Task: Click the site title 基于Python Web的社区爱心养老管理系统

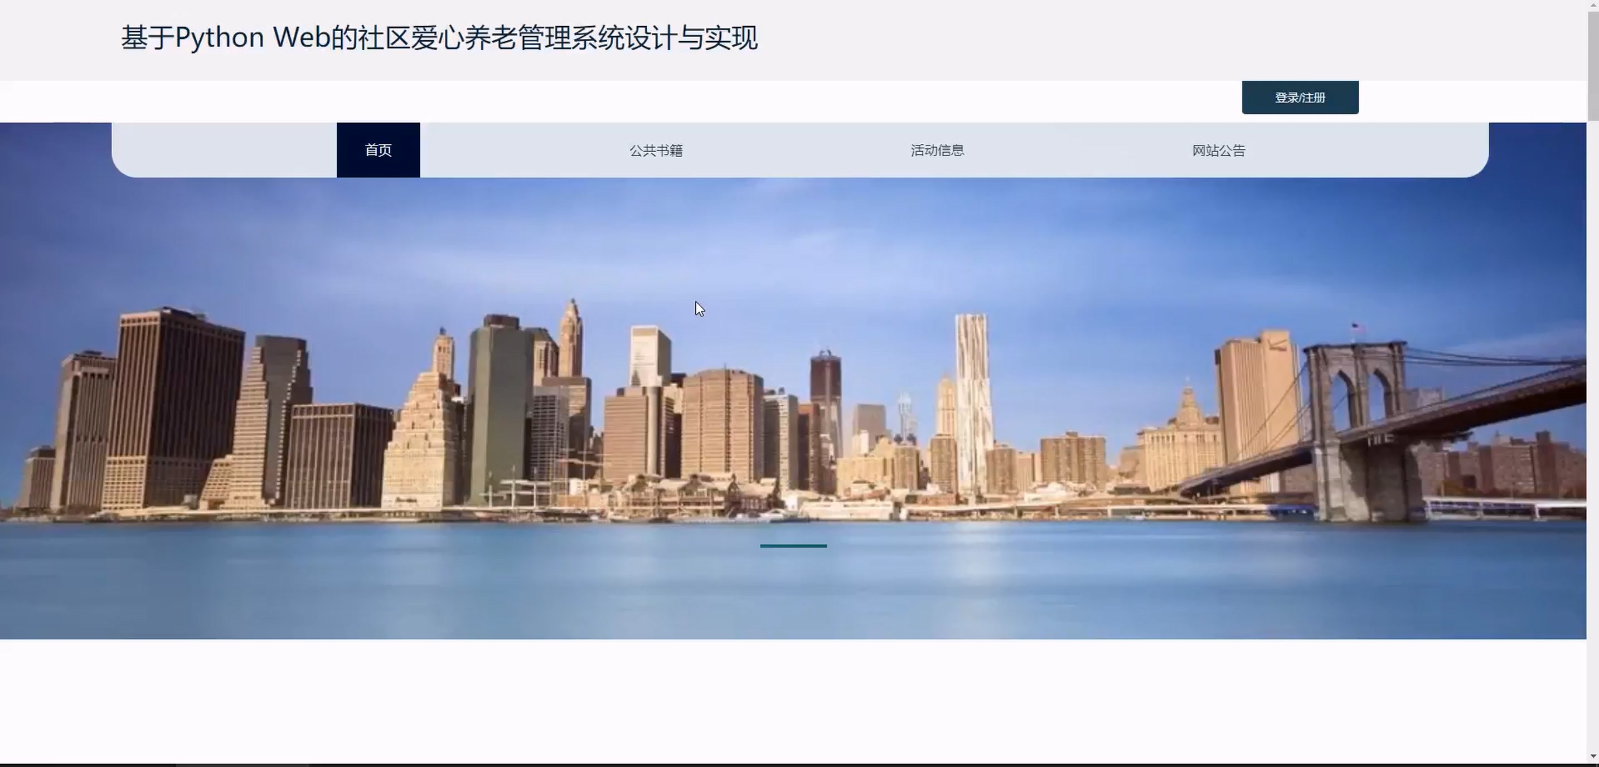Action: pos(439,38)
